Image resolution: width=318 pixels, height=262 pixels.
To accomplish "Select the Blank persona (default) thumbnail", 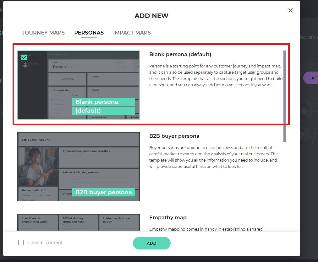I will (79, 85).
